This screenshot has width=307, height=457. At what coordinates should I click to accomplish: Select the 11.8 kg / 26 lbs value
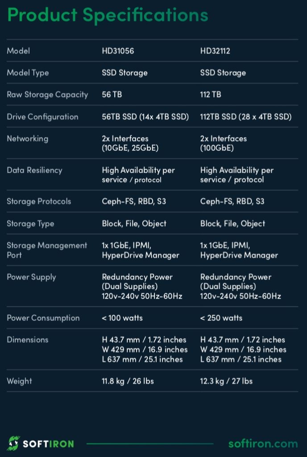pyautogui.click(x=128, y=381)
